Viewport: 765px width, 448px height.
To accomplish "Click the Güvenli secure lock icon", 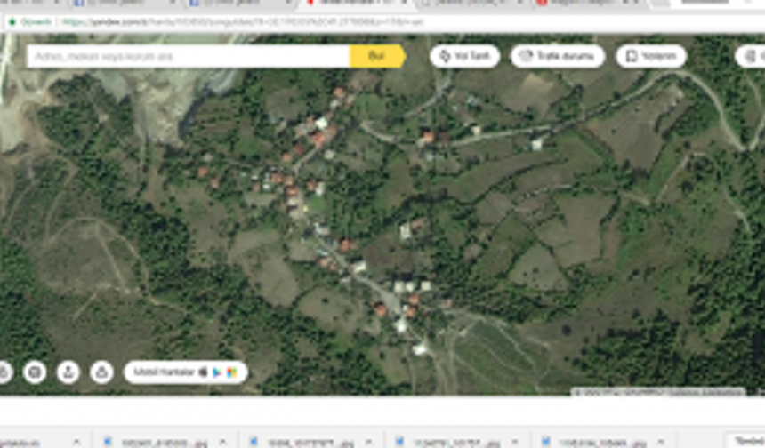I will (13, 22).
